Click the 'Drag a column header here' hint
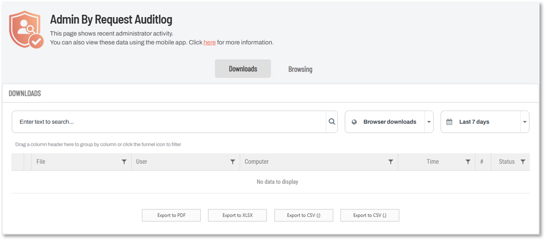The width and height of the screenshot is (545, 240). 98,145
